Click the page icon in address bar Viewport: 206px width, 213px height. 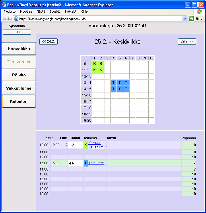[16, 19]
